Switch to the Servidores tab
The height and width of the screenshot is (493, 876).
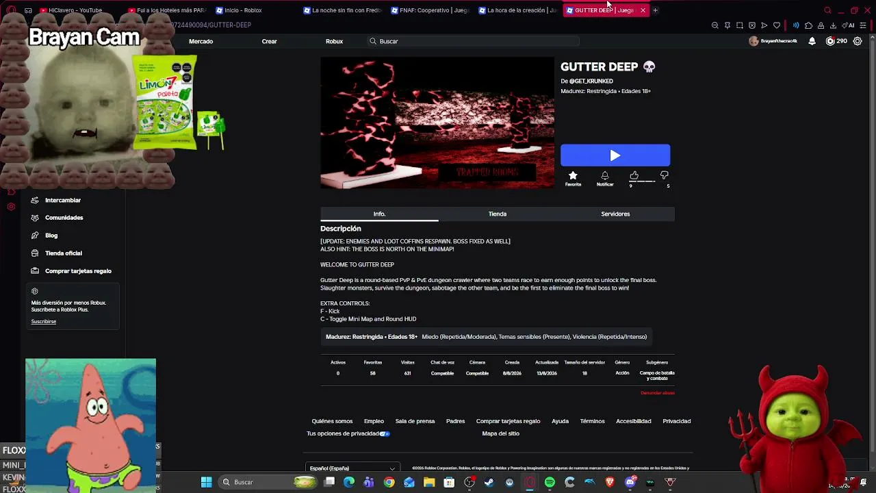(x=615, y=214)
